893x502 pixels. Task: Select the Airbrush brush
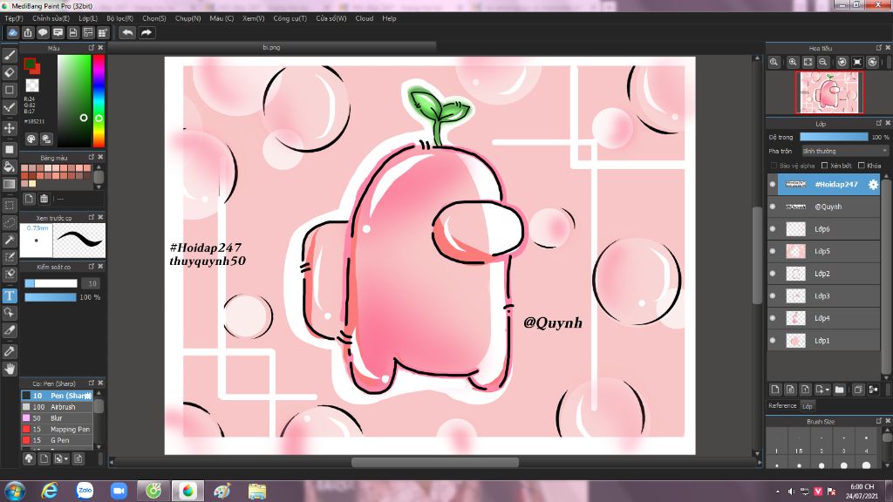point(57,407)
